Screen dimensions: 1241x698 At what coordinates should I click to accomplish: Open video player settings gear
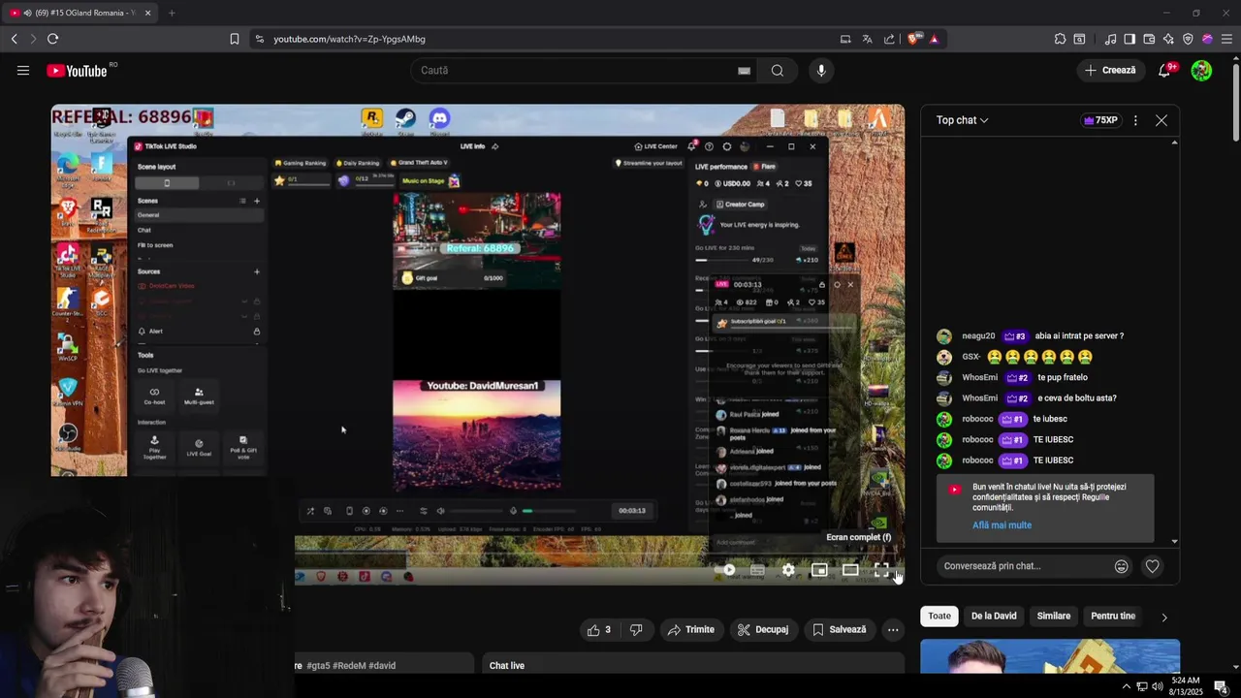coord(788,570)
